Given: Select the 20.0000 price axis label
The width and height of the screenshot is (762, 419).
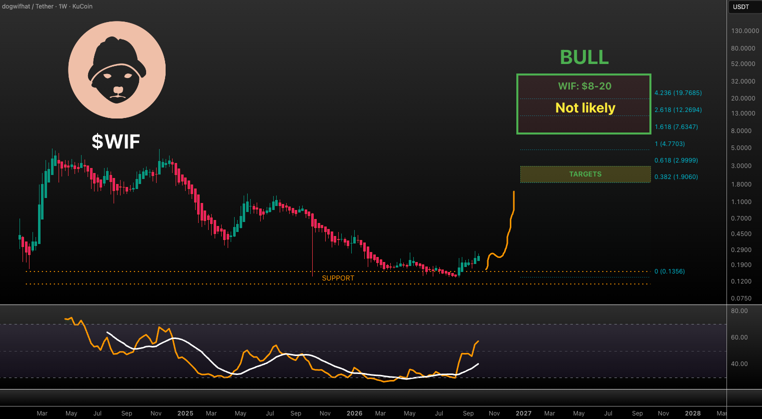Looking at the screenshot, I should [x=743, y=98].
